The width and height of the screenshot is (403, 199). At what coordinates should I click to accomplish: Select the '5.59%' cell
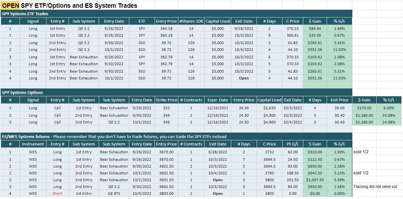(x=339, y=180)
